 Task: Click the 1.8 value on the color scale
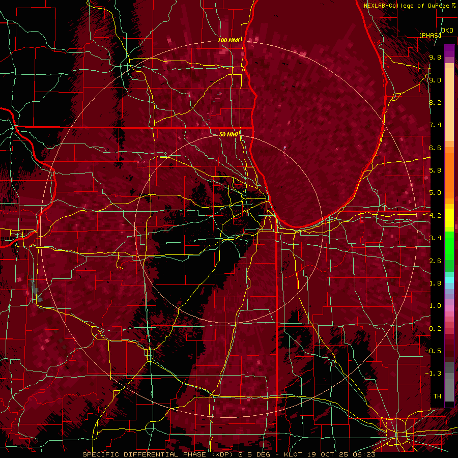pyautogui.click(x=435, y=283)
